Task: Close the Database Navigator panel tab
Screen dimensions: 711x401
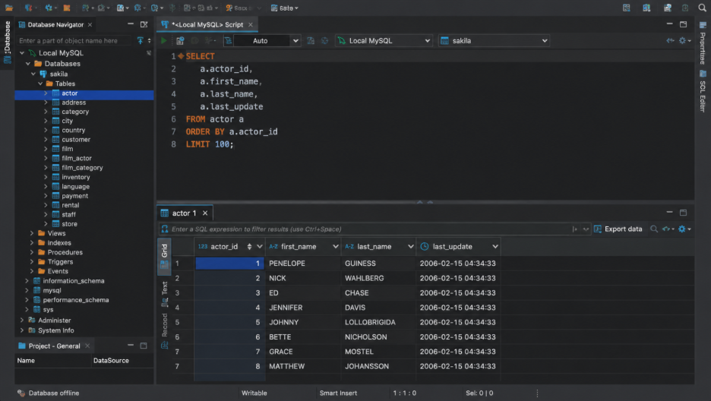Action: (x=90, y=24)
